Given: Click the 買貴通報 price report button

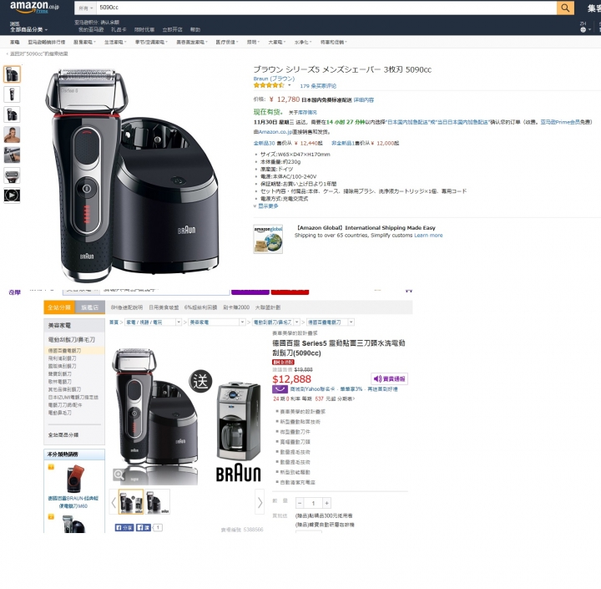Looking at the screenshot, I should click(x=390, y=378).
